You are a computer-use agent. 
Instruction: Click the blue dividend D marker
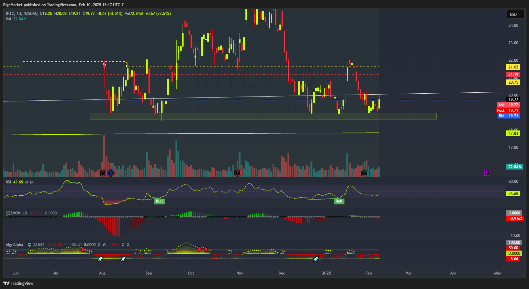111,173
